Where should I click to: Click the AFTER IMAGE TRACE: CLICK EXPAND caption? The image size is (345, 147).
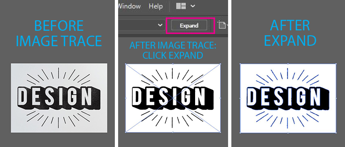pyautogui.click(x=173, y=50)
